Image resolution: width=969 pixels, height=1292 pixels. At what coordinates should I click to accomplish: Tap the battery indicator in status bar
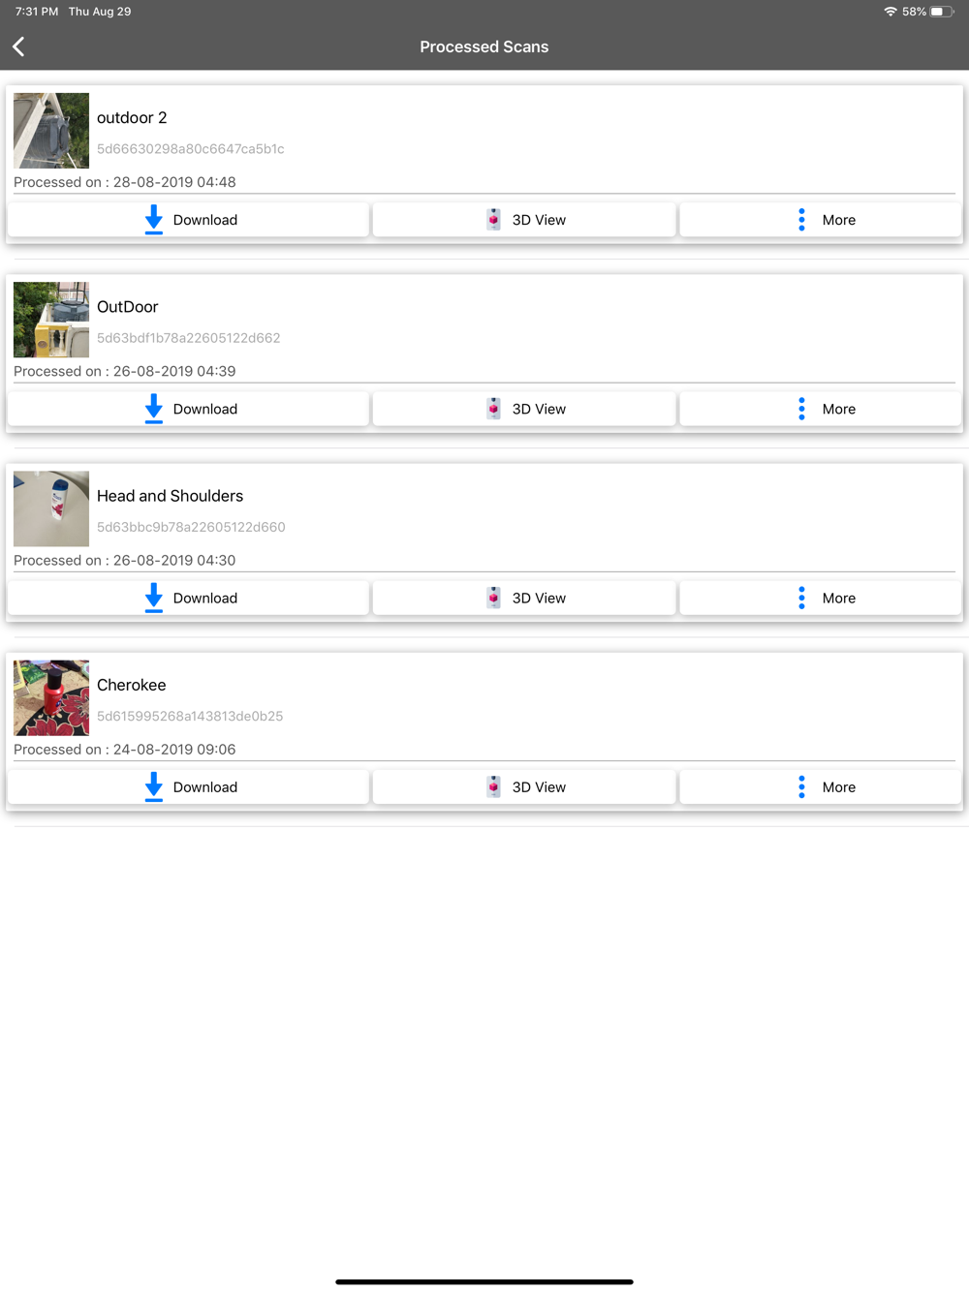point(942,12)
